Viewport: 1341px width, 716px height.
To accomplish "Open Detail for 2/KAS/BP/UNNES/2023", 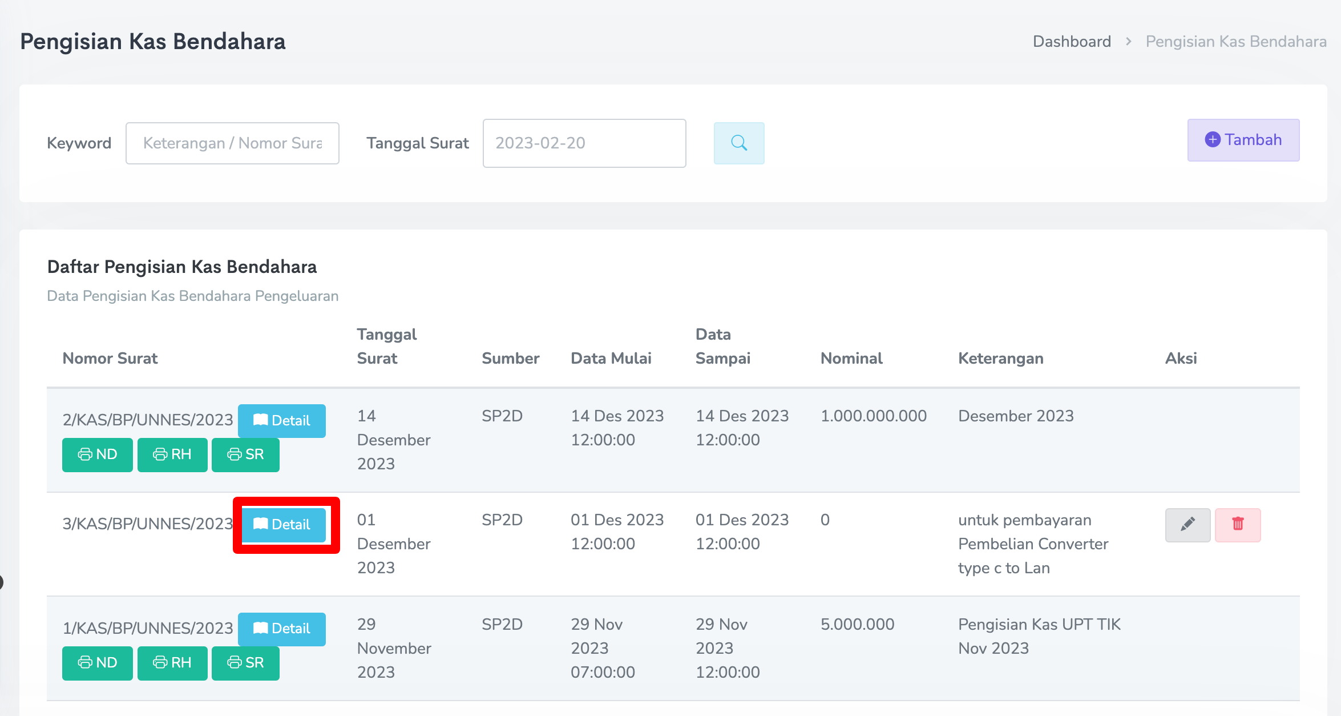I will coord(282,421).
